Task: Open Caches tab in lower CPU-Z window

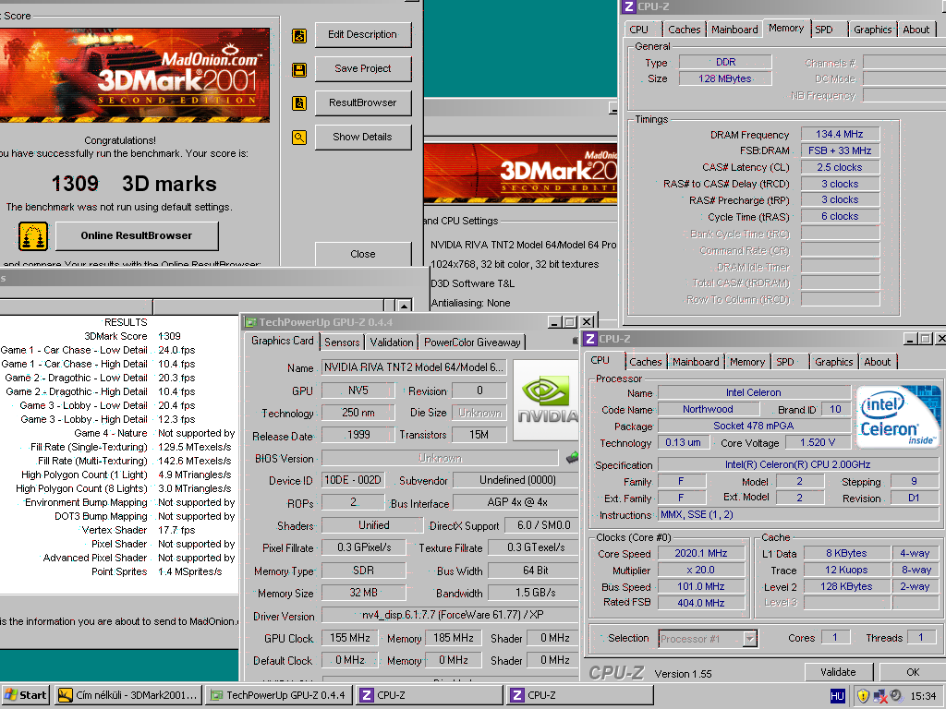Action: (x=646, y=362)
